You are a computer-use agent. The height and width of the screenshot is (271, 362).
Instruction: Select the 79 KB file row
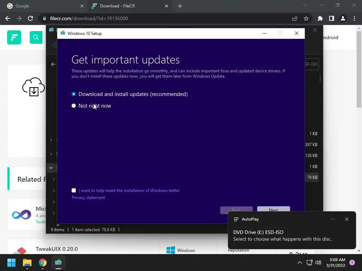[x=312, y=177]
